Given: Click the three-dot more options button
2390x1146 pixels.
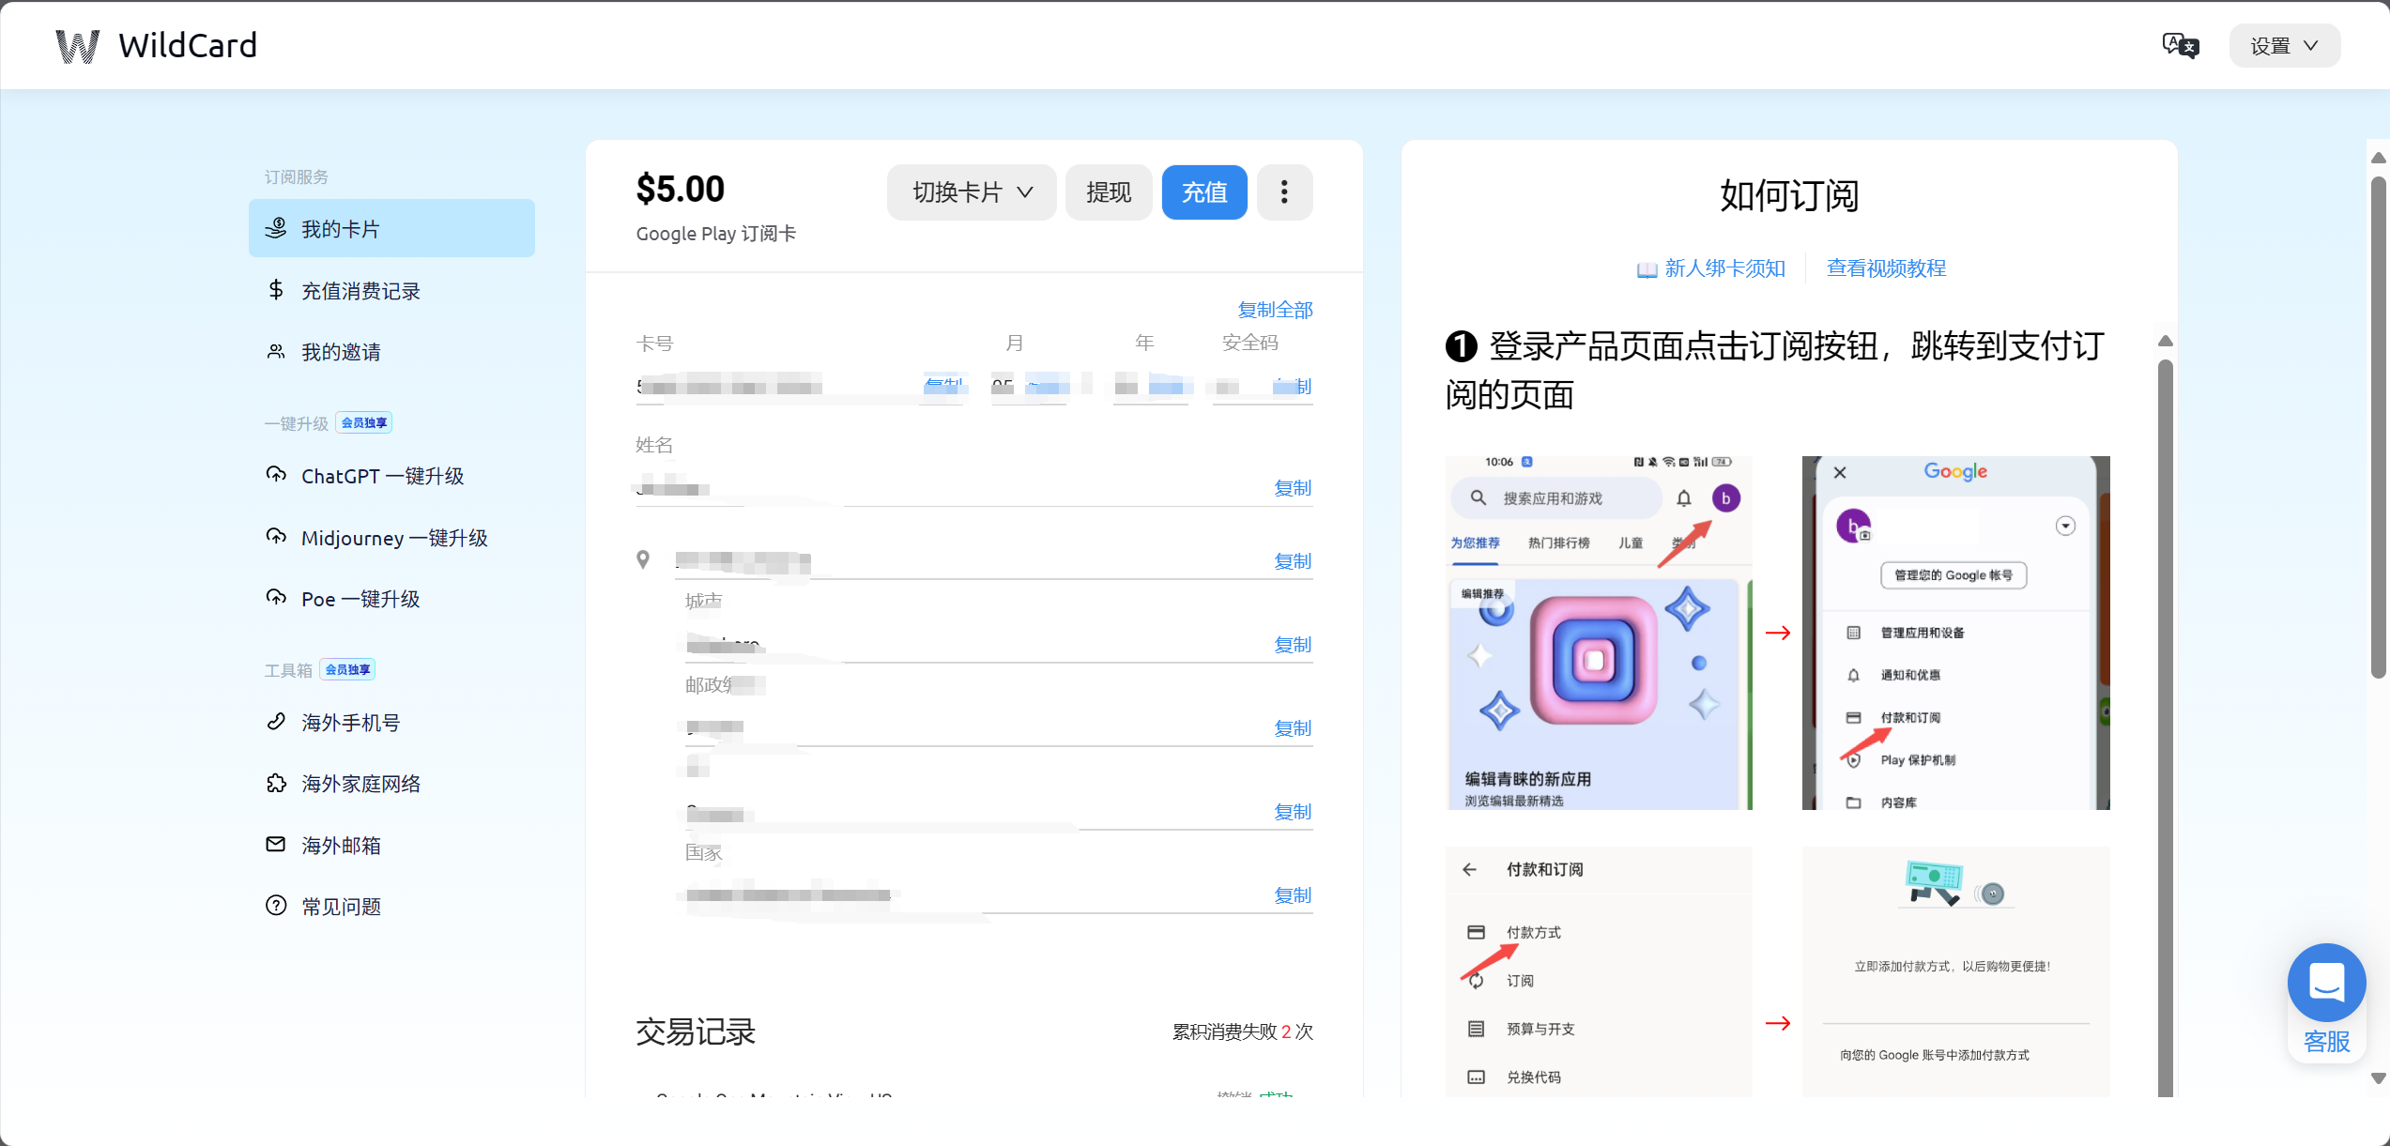Looking at the screenshot, I should [x=1283, y=192].
